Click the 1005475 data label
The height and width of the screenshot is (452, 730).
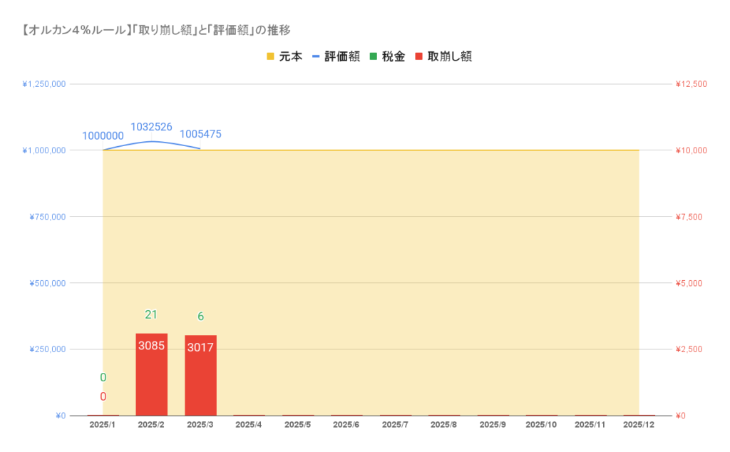[x=200, y=134]
